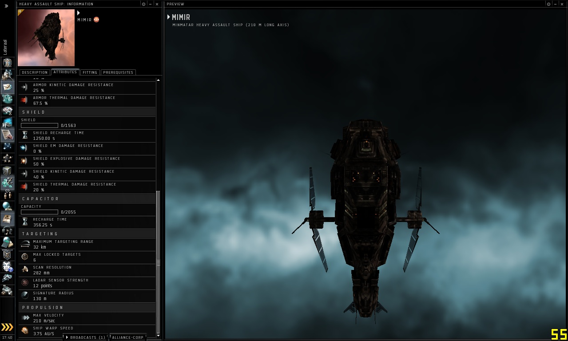Image resolution: width=568 pixels, height=341 pixels.
Task: Click the Lateraal character name label
Action: pyautogui.click(x=5, y=48)
